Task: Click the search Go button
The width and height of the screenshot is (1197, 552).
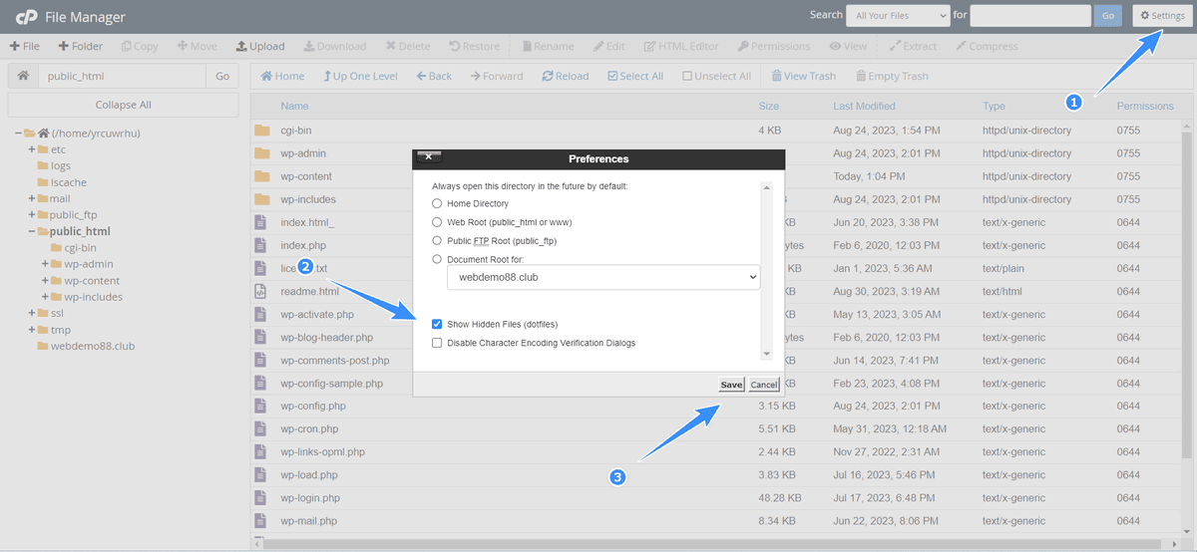Action: tap(1108, 15)
